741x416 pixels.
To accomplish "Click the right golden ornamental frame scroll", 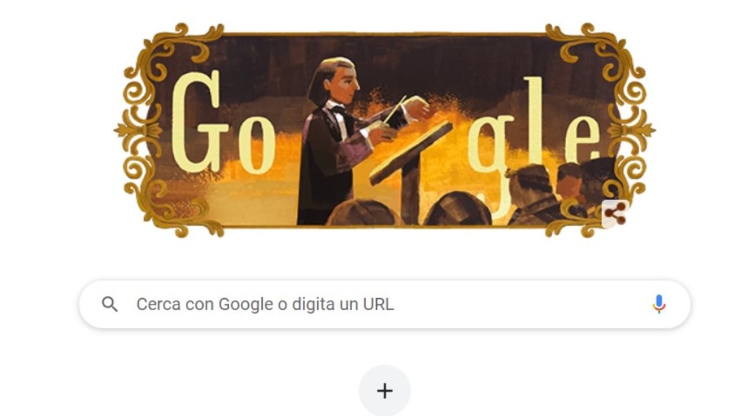I will [x=602, y=130].
